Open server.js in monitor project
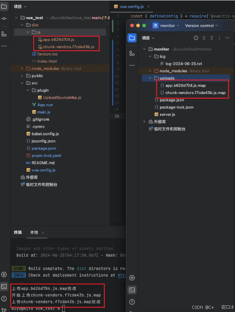The width and height of the screenshot is (235, 312). point(167,114)
